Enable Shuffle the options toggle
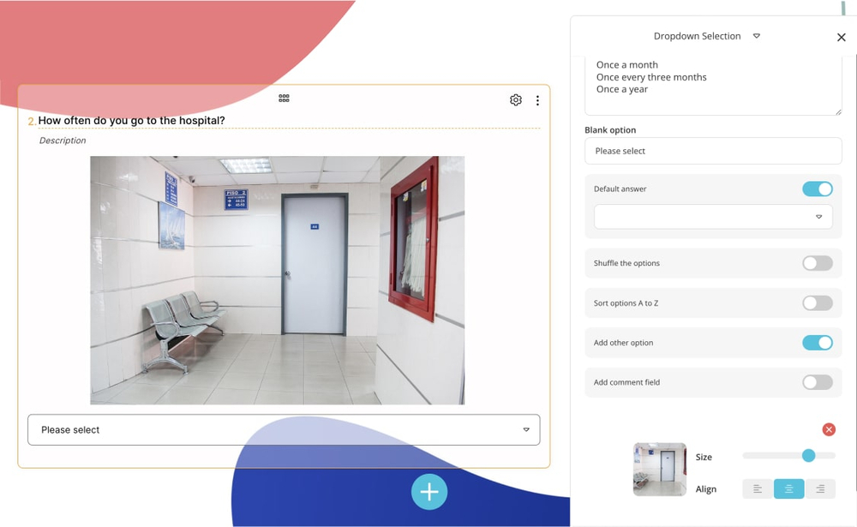Image resolution: width=857 pixels, height=527 pixels. 817,263
